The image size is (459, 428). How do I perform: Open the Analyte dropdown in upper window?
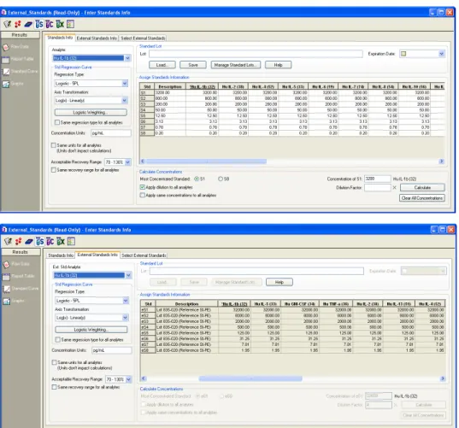coord(127,58)
